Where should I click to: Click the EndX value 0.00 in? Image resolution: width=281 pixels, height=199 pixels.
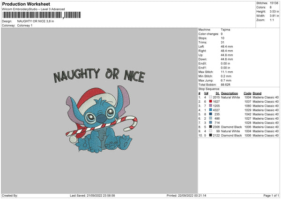225,63
